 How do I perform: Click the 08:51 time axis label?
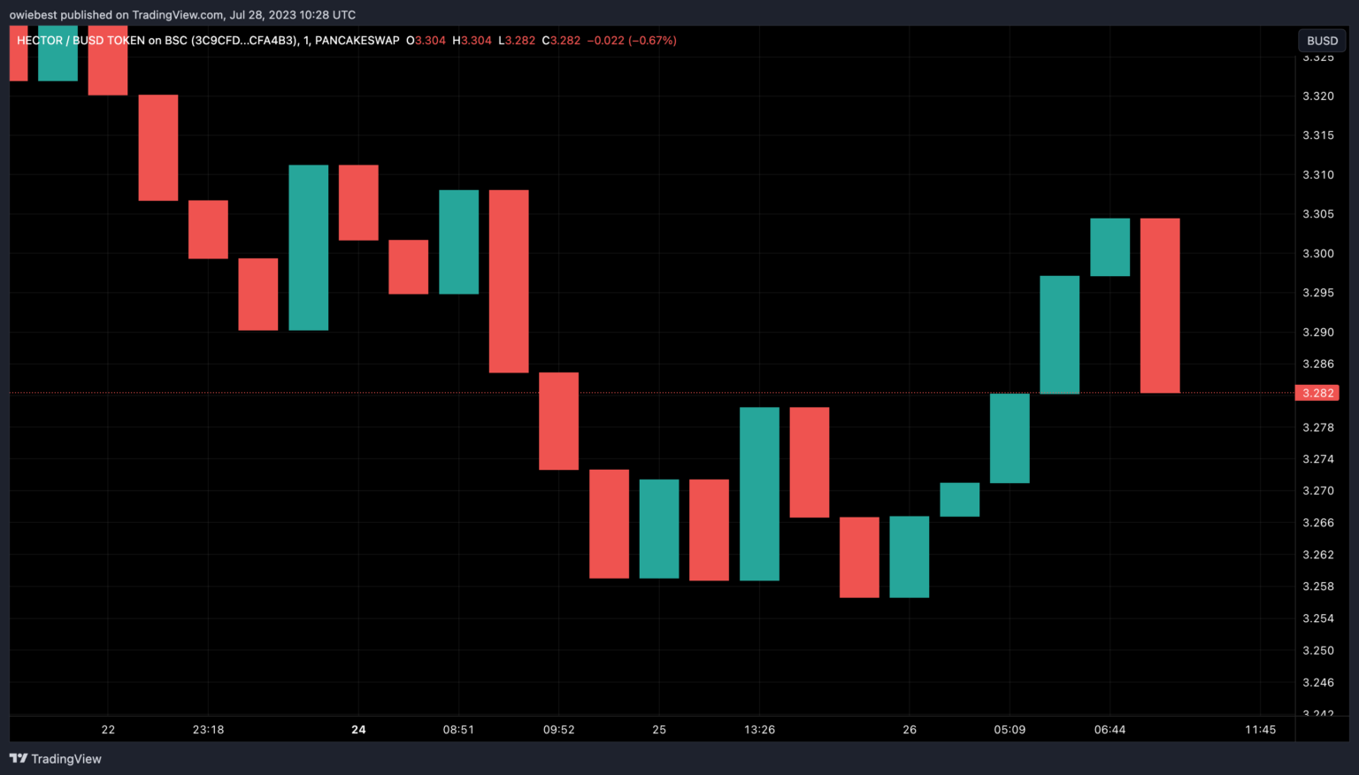coord(458,730)
